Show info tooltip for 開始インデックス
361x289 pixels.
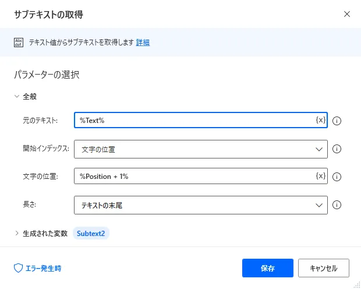[337, 149]
